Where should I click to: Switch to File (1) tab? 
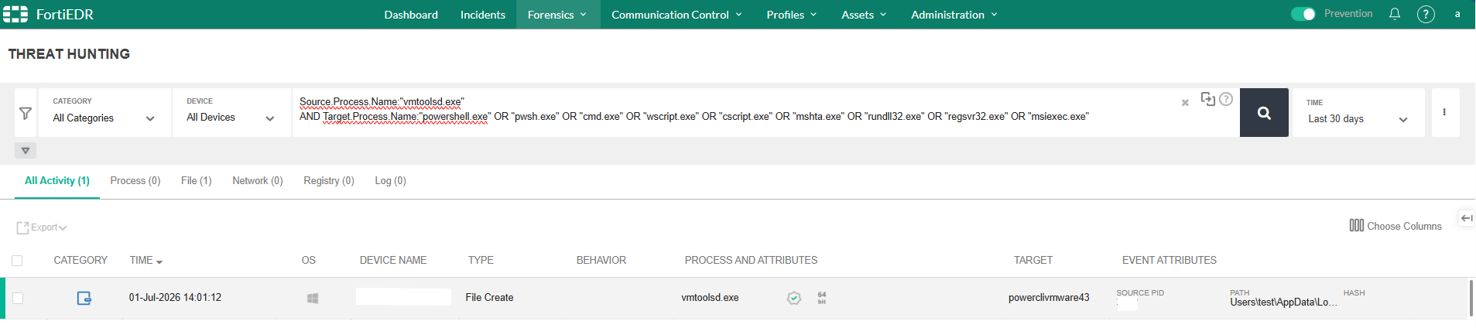[197, 181]
